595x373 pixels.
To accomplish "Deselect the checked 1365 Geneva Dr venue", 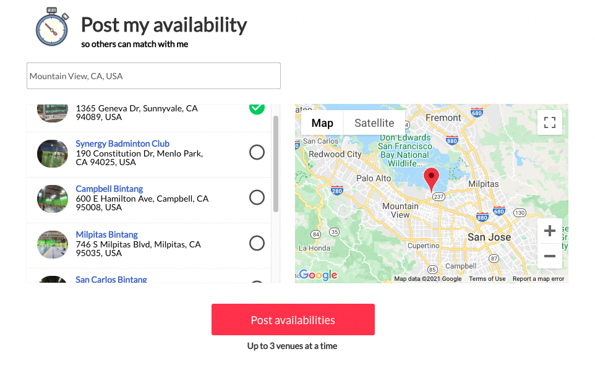I will click(257, 107).
